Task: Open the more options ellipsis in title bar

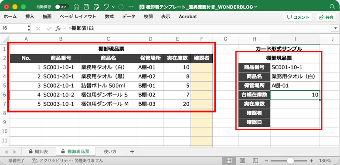Action: point(131,7)
